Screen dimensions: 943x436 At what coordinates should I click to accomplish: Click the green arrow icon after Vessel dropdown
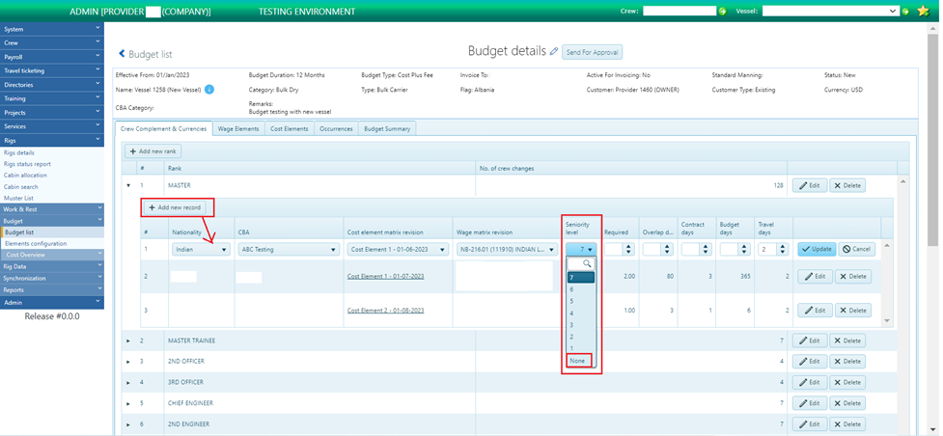click(x=905, y=12)
